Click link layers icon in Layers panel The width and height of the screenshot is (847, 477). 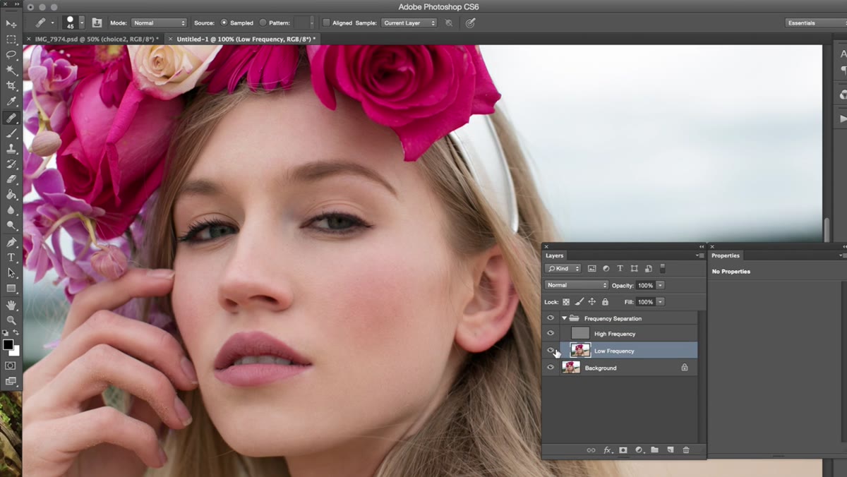591,450
